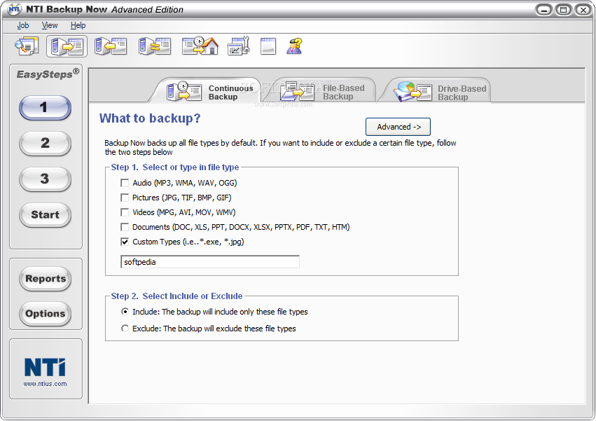Select the Backup toolbar icon with right arrow
596x421 pixels.
pos(67,46)
